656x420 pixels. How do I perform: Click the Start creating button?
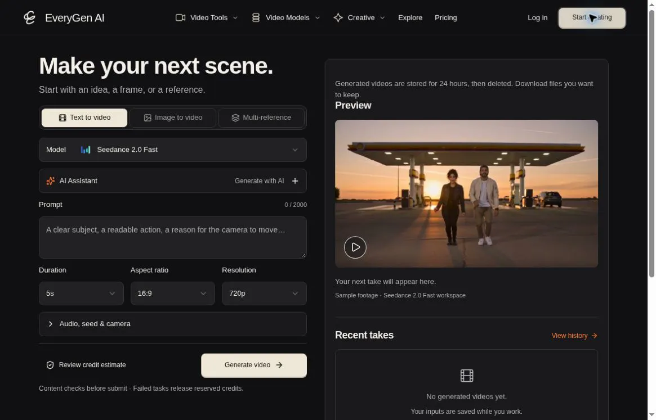[592, 17]
